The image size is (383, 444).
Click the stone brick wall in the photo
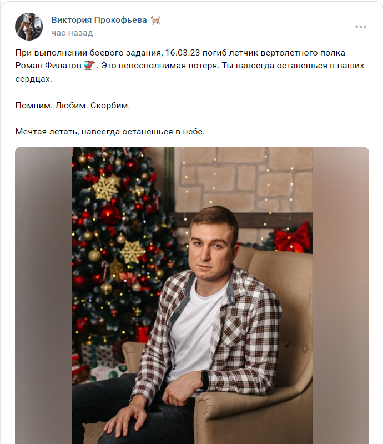(243, 181)
